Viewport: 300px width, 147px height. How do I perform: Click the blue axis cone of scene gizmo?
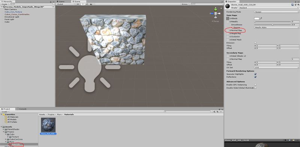211,13
